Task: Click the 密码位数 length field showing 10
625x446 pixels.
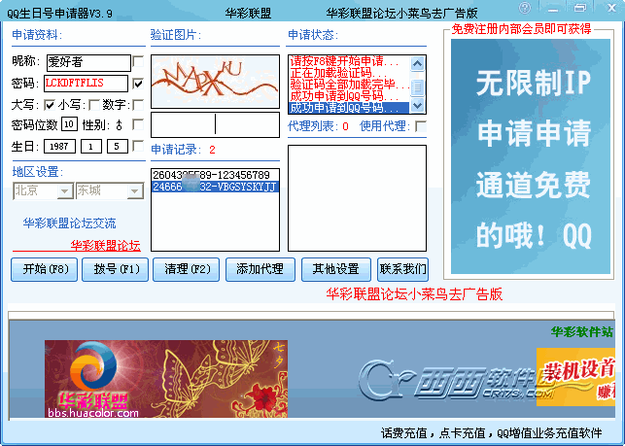Action: pyautogui.click(x=69, y=124)
